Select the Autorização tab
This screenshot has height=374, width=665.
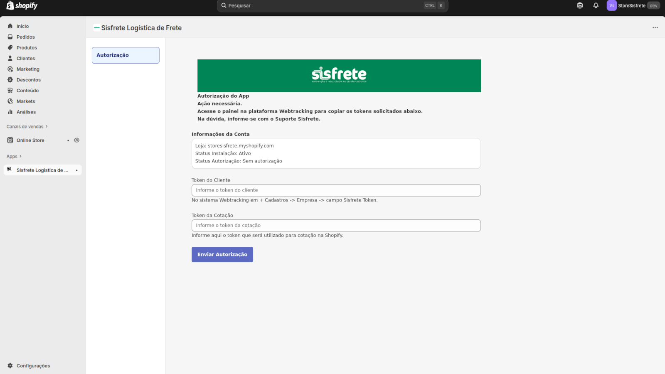point(126,55)
